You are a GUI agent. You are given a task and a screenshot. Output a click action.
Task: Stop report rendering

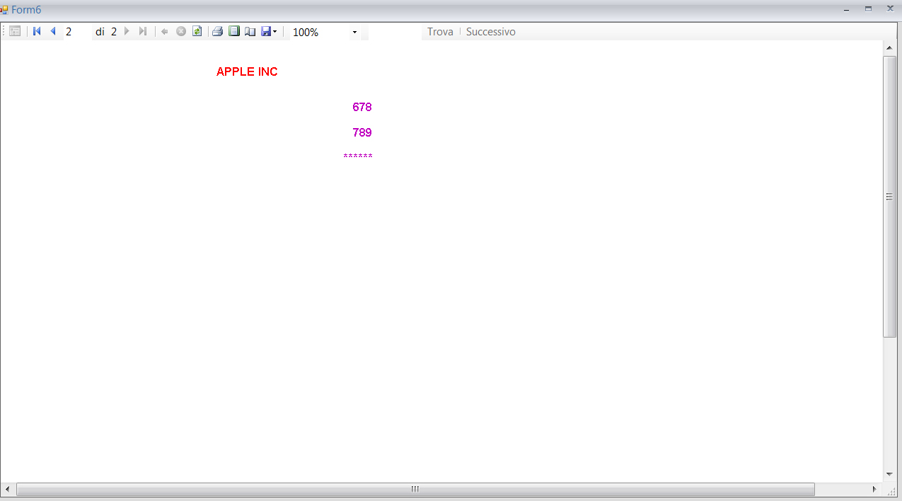point(181,31)
